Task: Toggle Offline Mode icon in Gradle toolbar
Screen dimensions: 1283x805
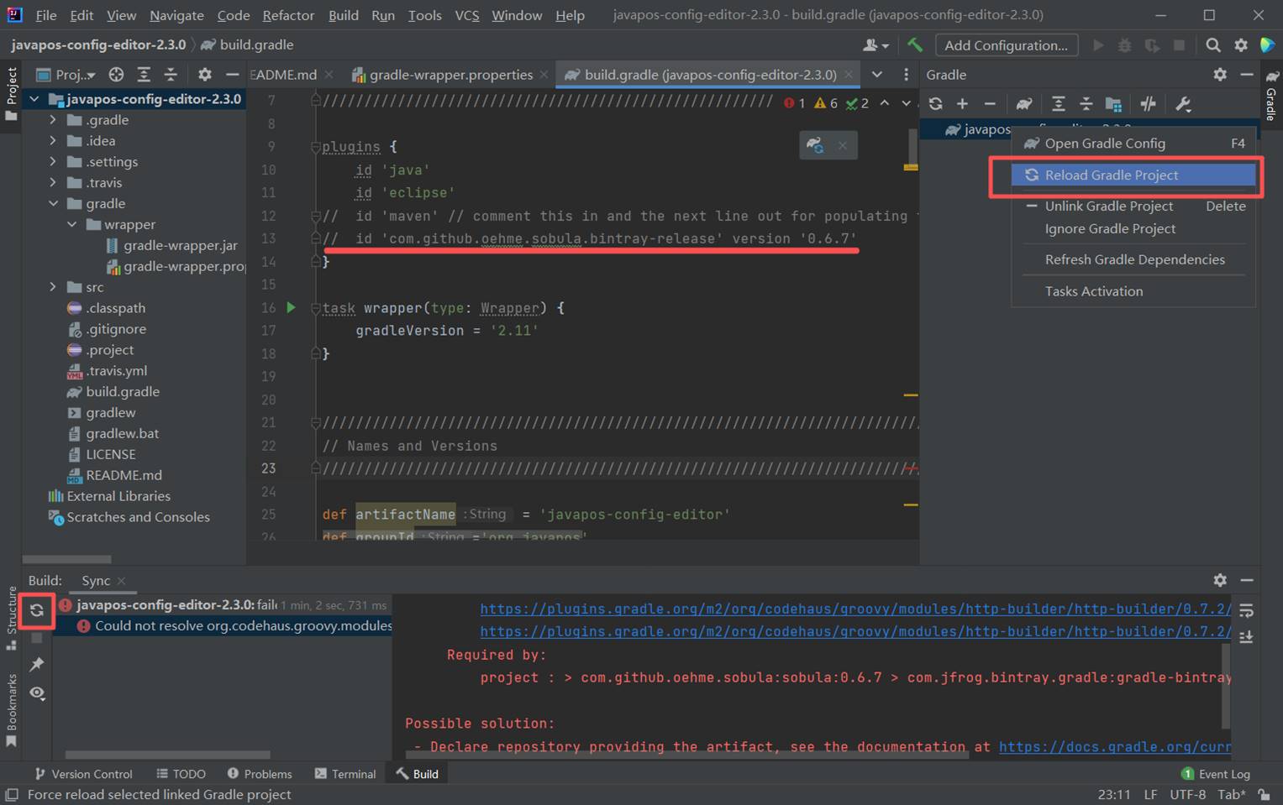Action: pyautogui.click(x=1148, y=104)
